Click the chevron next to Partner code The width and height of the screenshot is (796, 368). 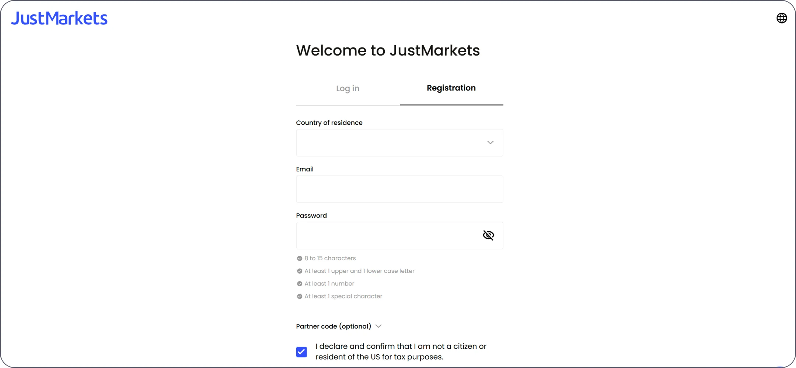tap(378, 326)
